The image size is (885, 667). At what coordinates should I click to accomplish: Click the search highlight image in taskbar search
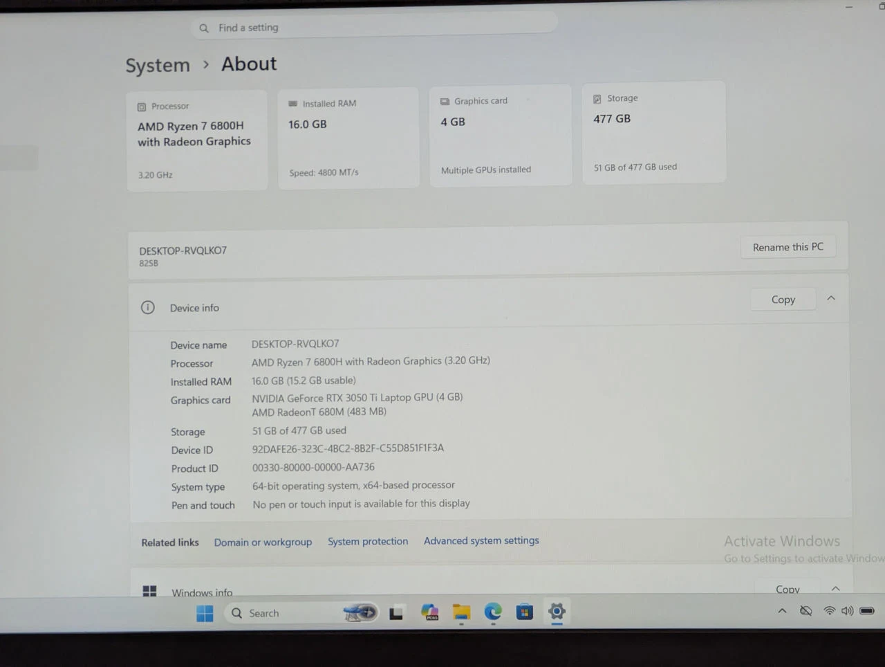pos(360,612)
